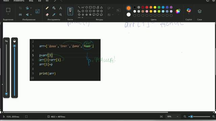The height and width of the screenshot is (121, 216).
Task: Pick the purple color swatch
Action: coord(171,7)
